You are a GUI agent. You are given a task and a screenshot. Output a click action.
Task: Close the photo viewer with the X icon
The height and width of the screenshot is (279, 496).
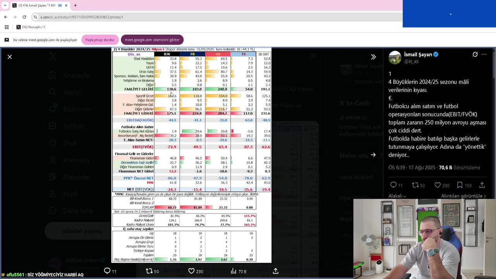pos(10,57)
